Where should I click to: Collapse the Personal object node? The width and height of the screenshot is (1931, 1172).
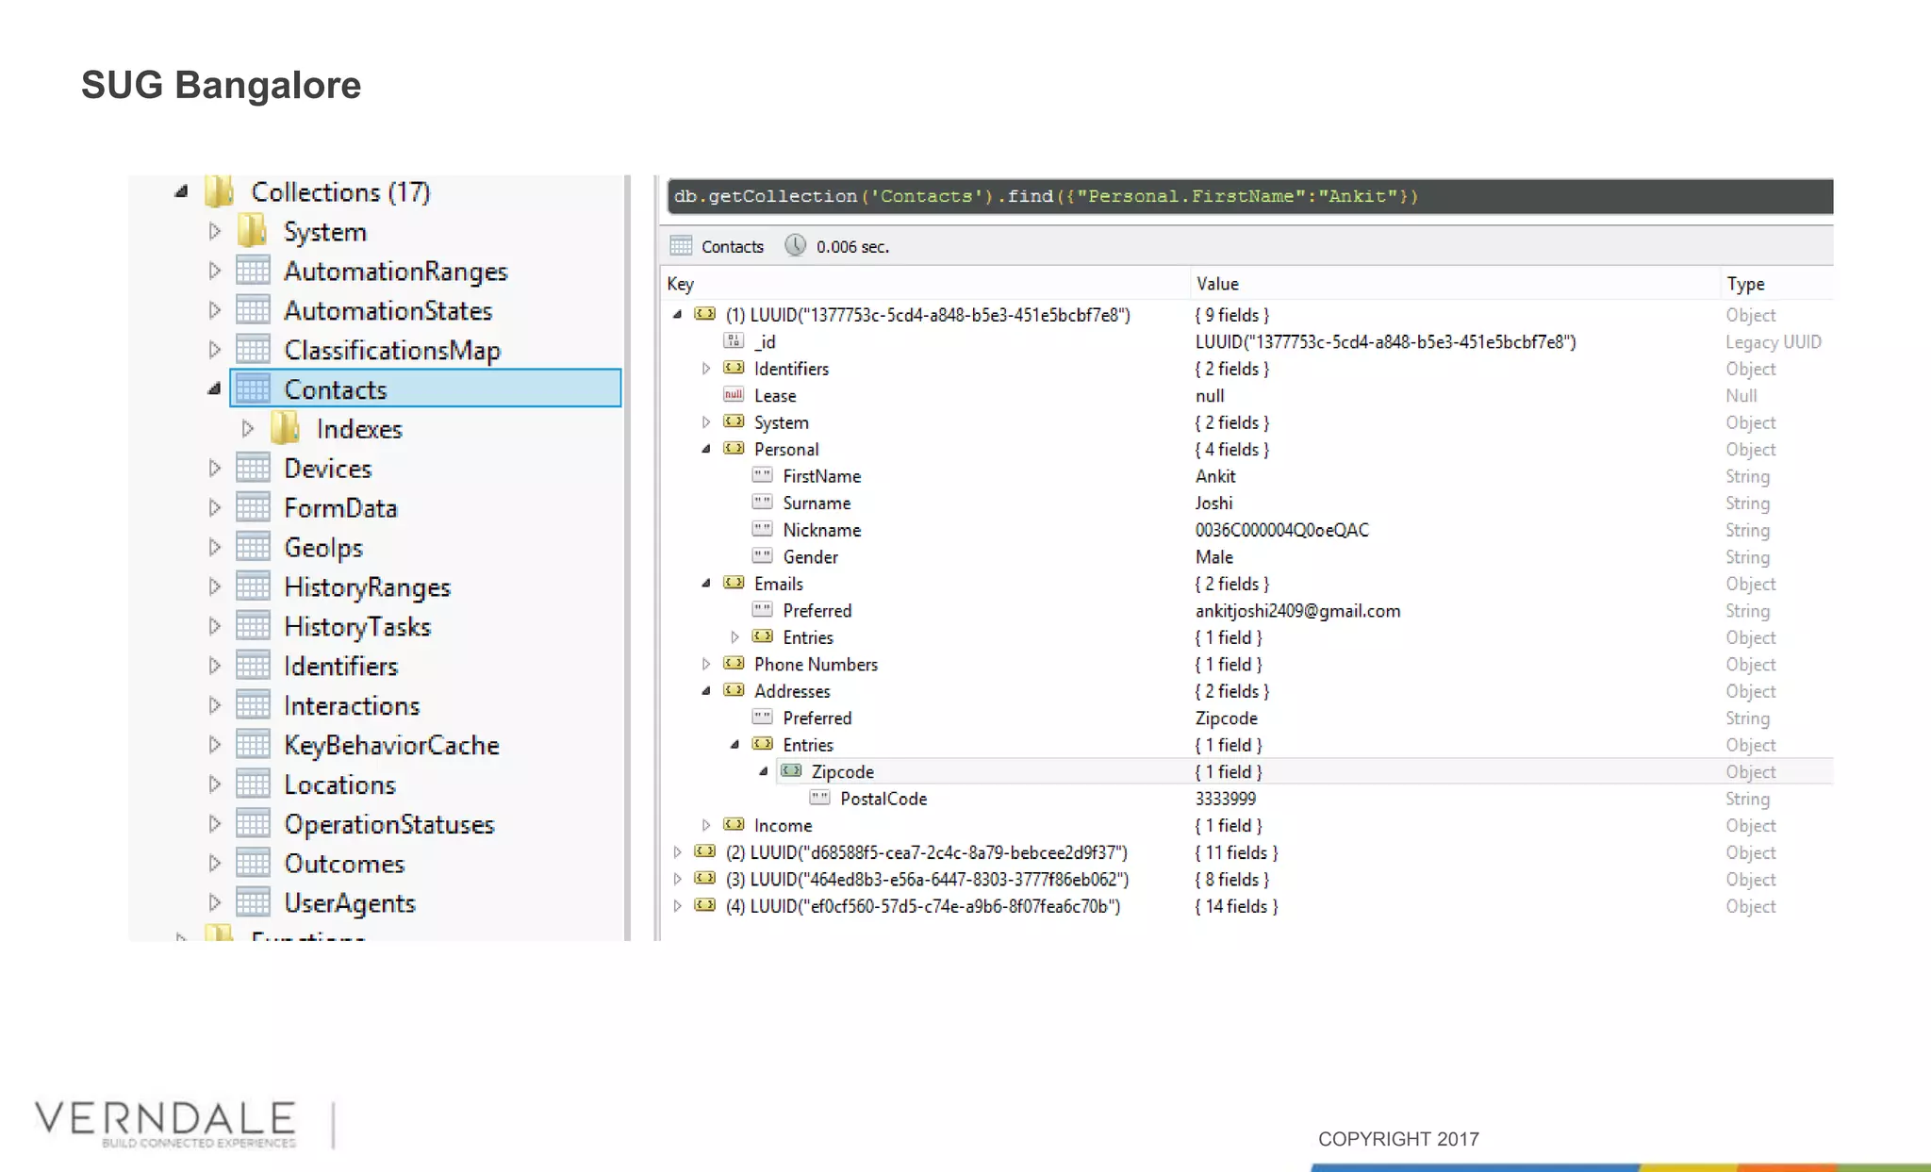[706, 450]
